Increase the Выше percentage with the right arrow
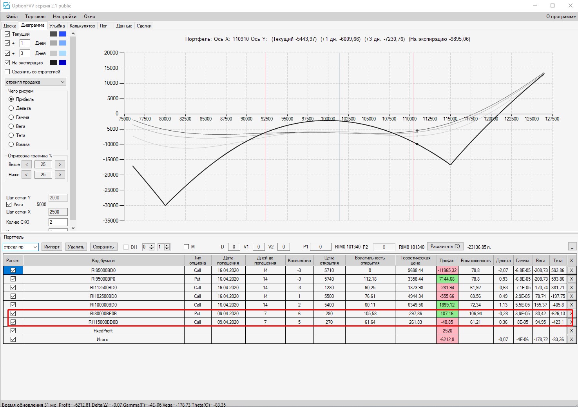 tap(60, 164)
